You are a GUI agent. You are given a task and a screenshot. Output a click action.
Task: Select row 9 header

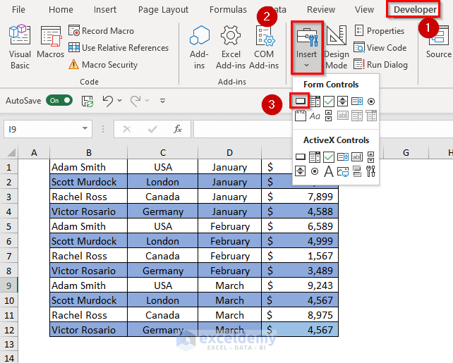9,285
